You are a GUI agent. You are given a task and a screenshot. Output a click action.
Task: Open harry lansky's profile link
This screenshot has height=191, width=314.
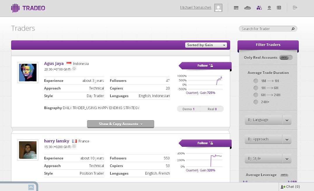57,141
